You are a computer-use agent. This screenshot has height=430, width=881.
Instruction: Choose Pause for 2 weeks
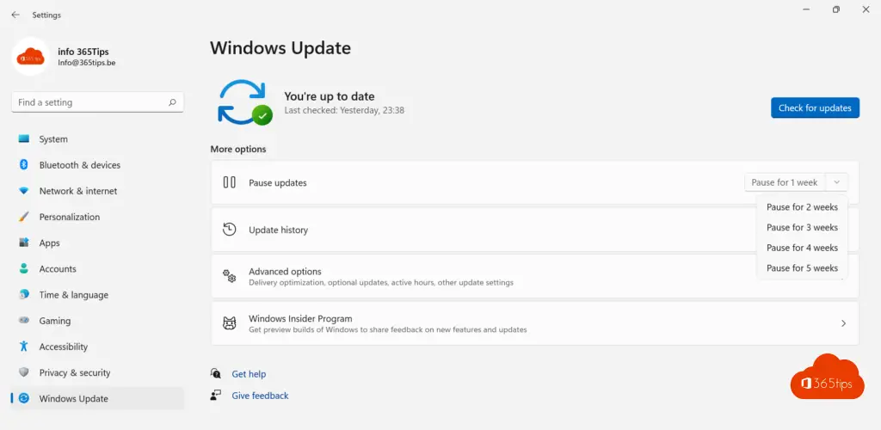click(802, 207)
